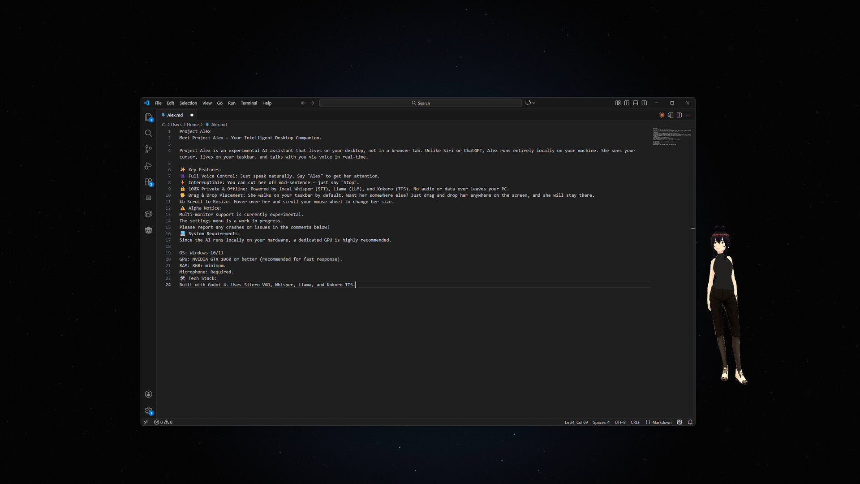Toggle the secondary side bar

click(644, 103)
